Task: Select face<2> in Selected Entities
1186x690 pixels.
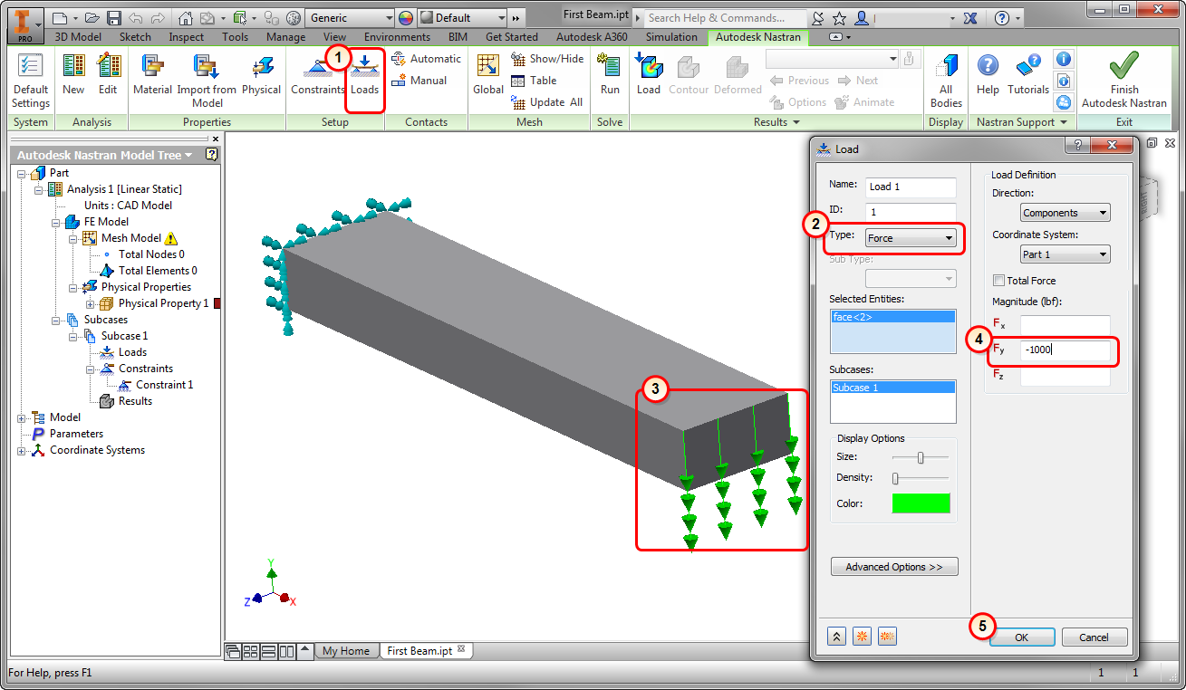Action: pyautogui.click(x=892, y=317)
